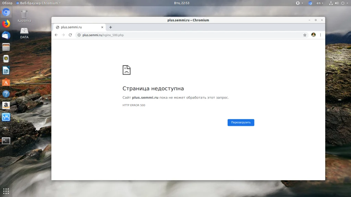Image resolution: width=351 pixels, height=197 pixels.
Task: Minimize the Chromium window
Action: (310, 20)
